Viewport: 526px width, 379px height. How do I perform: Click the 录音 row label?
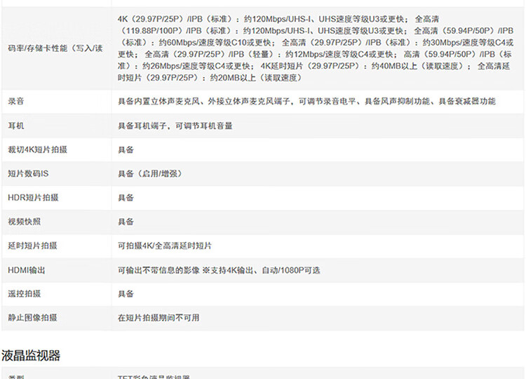(x=18, y=102)
